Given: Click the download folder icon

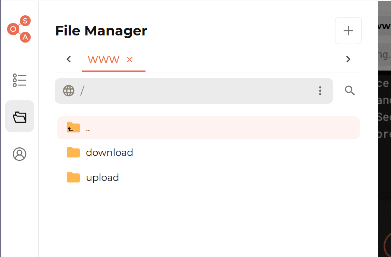Looking at the screenshot, I should point(73,152).
